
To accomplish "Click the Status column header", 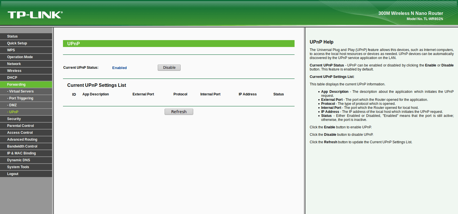I will pos(279,94).
